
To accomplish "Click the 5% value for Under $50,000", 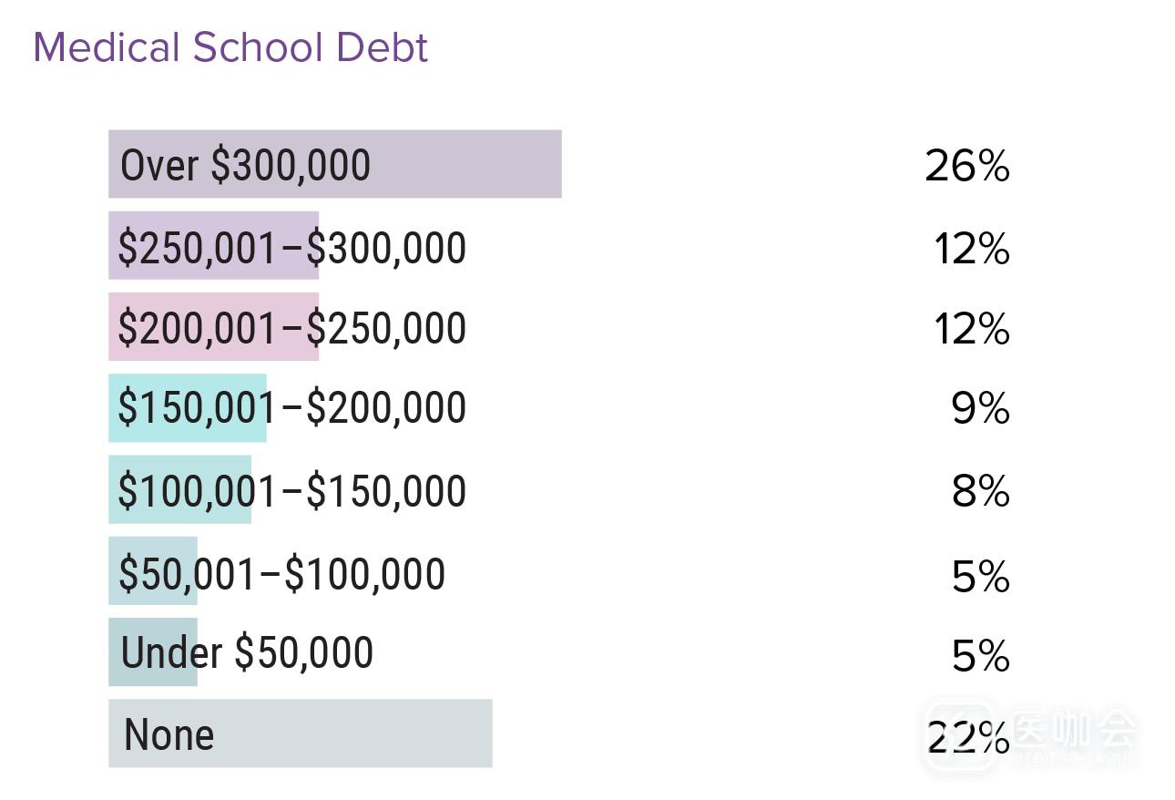I will point(980,656).
